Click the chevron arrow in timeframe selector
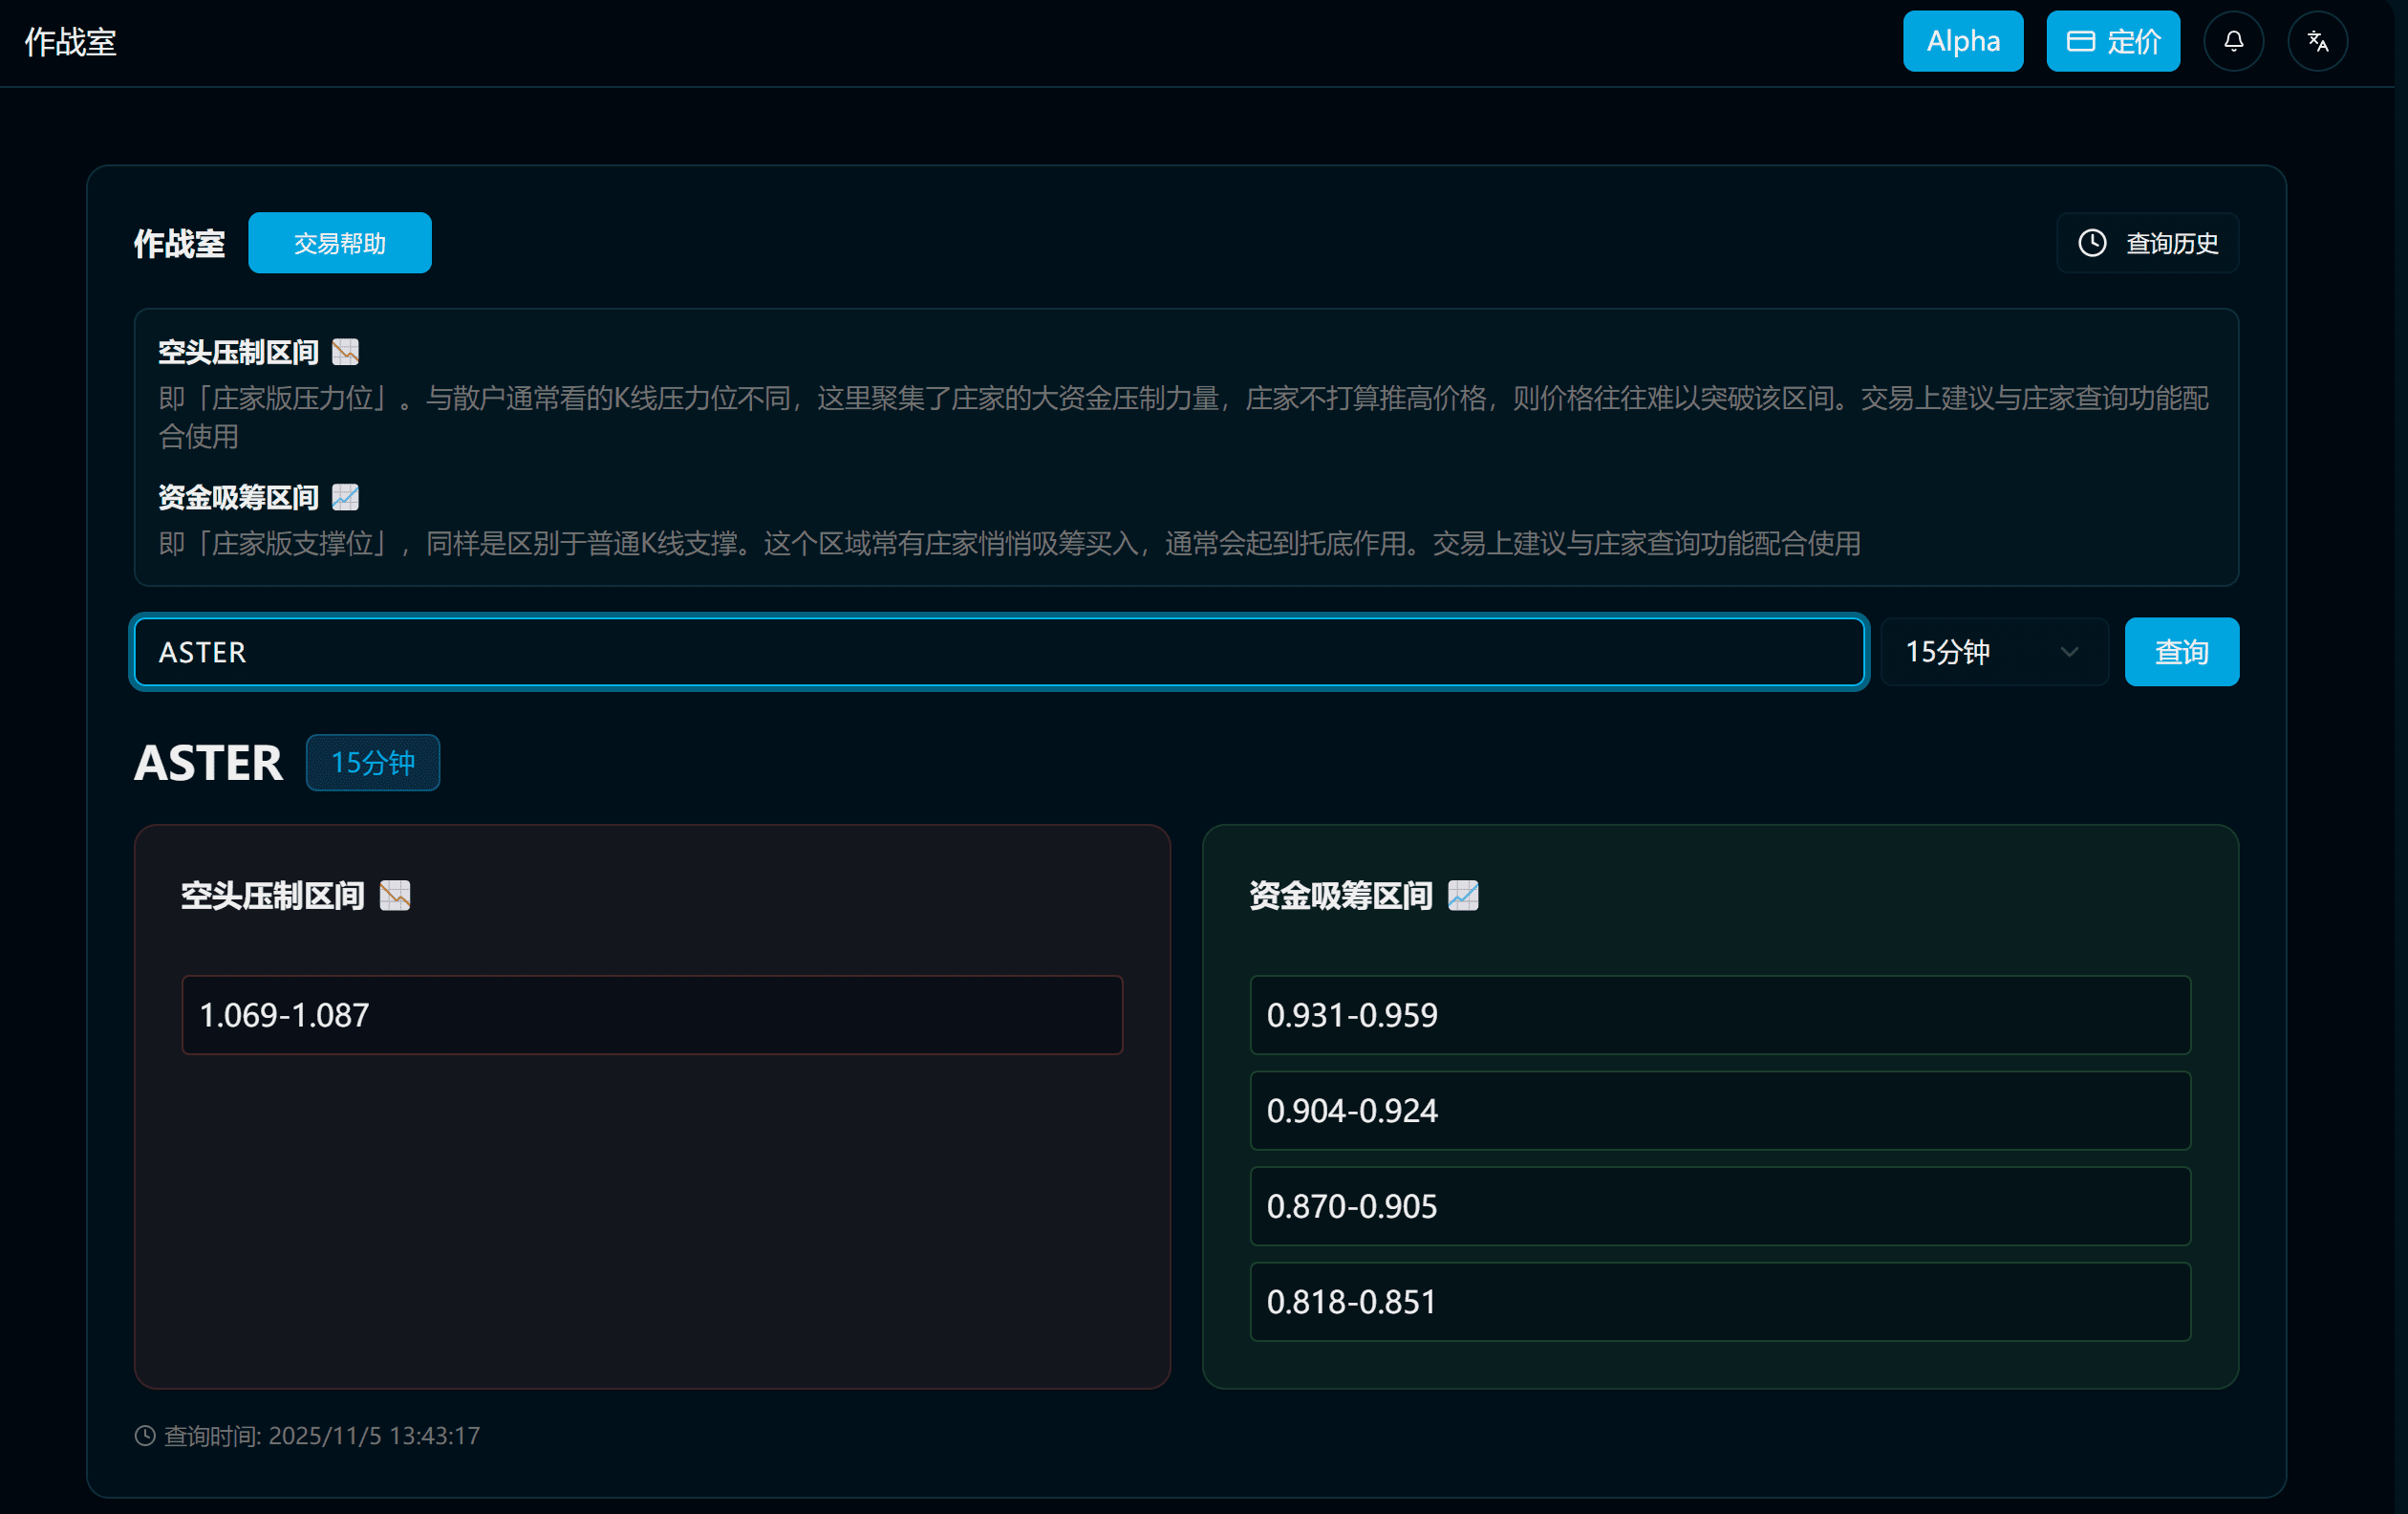2408x1514 pixels. (x=2069, y=652)
